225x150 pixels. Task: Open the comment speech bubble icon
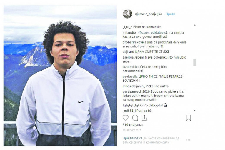click(135, 118)
